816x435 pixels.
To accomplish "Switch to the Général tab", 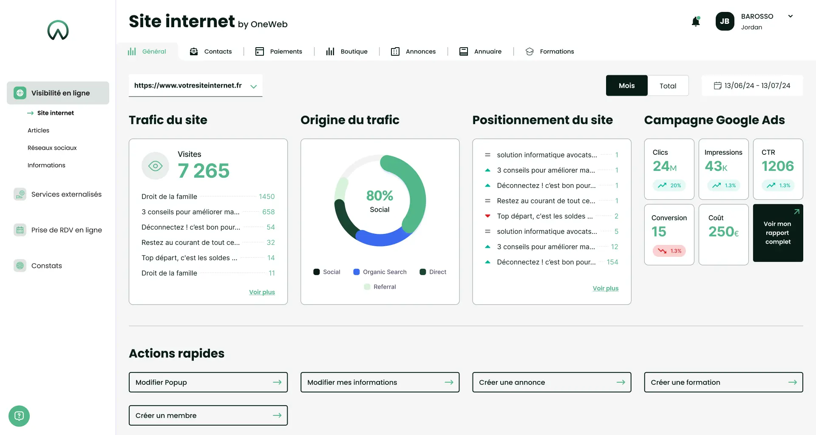I will point(147,51).
